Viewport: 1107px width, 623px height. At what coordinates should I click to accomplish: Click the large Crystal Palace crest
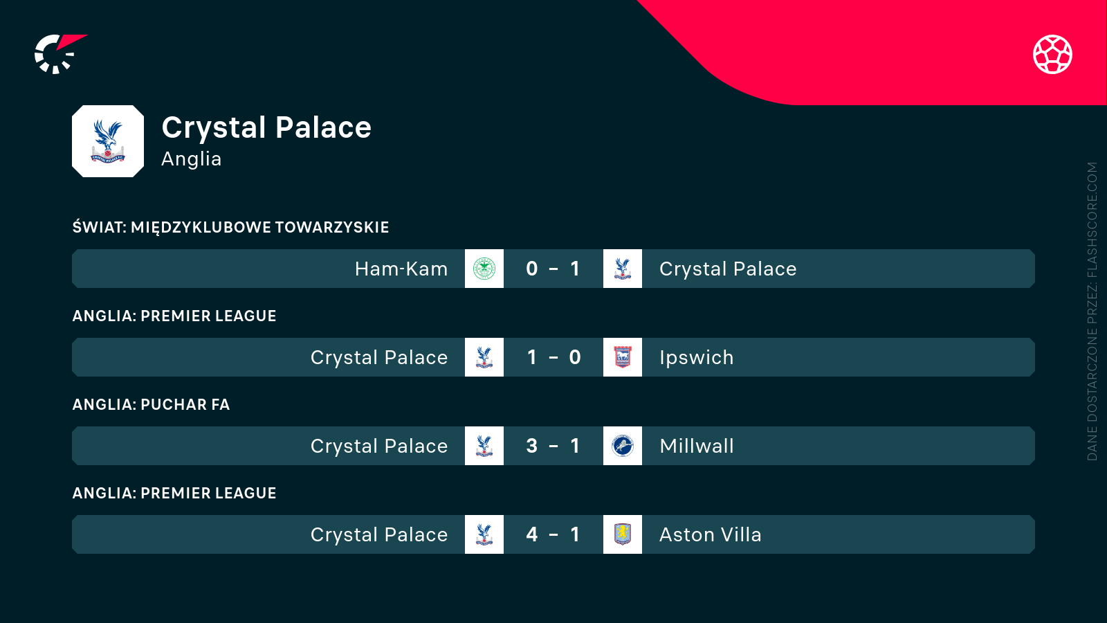[108, 141]
